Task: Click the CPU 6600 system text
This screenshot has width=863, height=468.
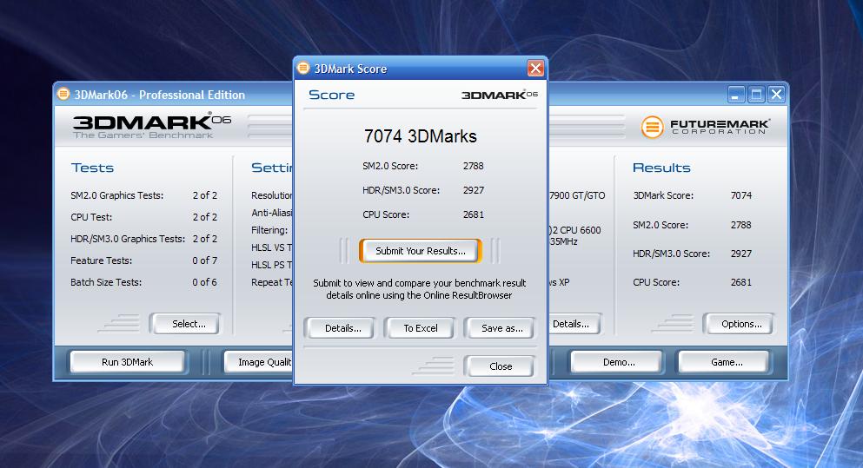Action: coord(575,230)
